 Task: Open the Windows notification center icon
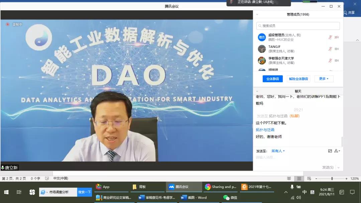click(x=352, y=192)
